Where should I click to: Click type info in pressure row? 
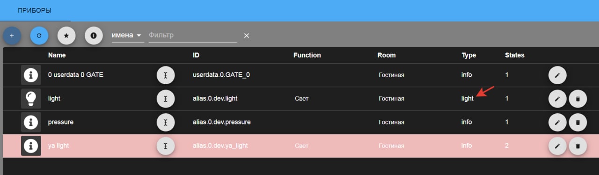[467, 122]
